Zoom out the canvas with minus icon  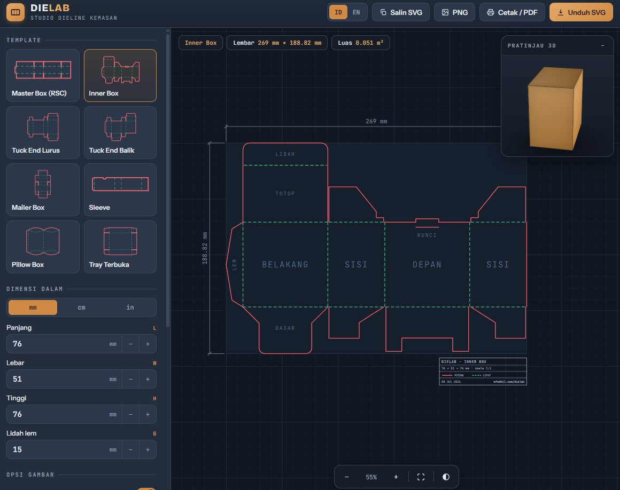tap(347, 477)
